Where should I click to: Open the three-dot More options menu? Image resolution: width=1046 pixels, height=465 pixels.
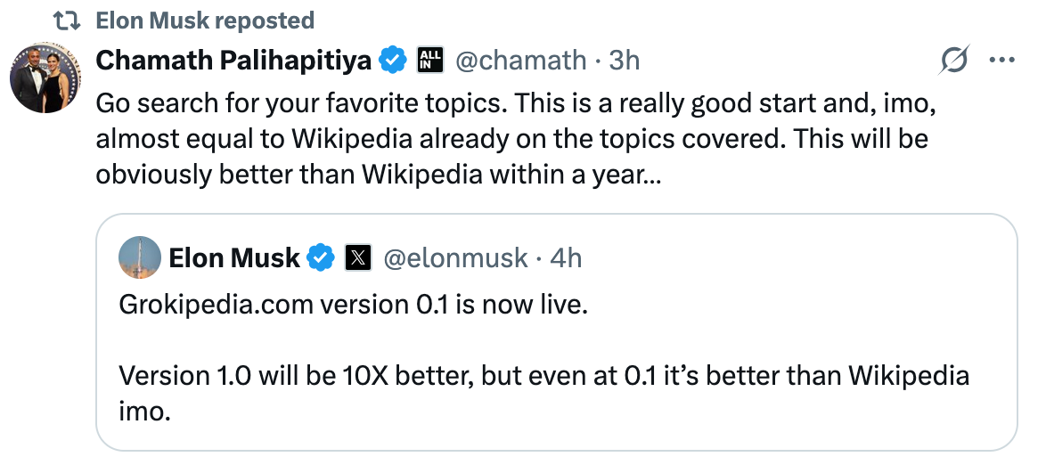click(x=1002, y=61)
